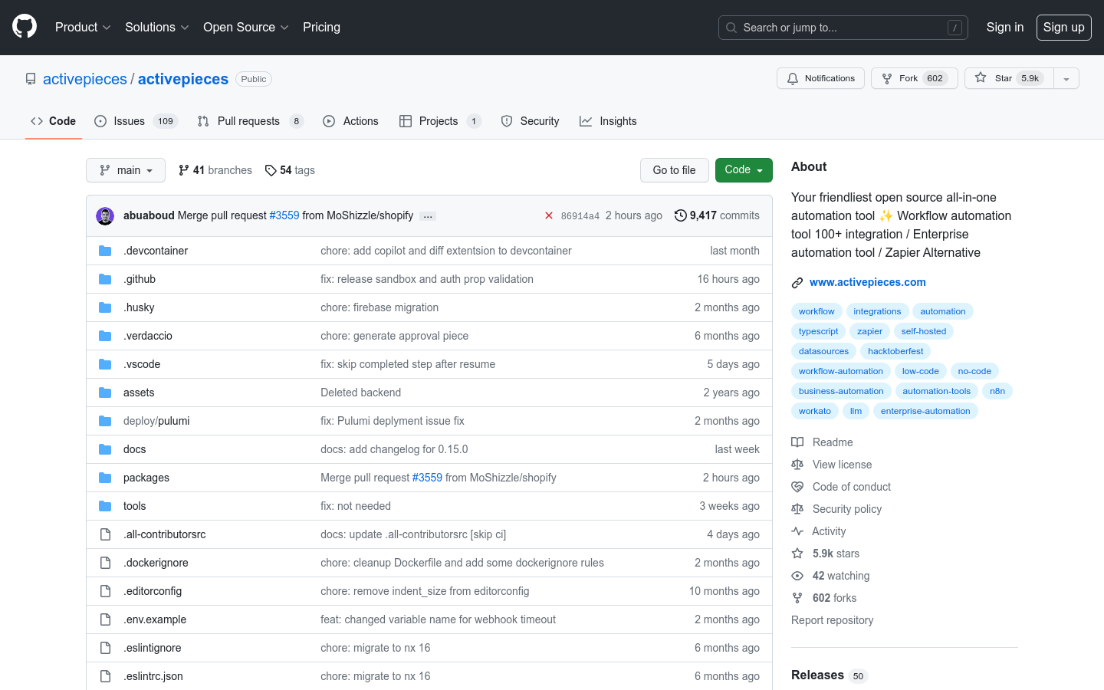The image size is (1104, 690).
Task: Select the n8n topic tag
Action: point(997,391)
